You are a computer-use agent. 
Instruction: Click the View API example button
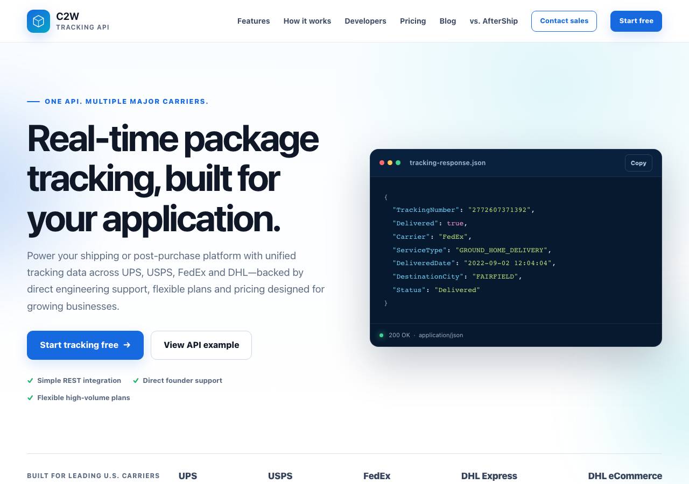pyautogui.click(x=201, y=345)
